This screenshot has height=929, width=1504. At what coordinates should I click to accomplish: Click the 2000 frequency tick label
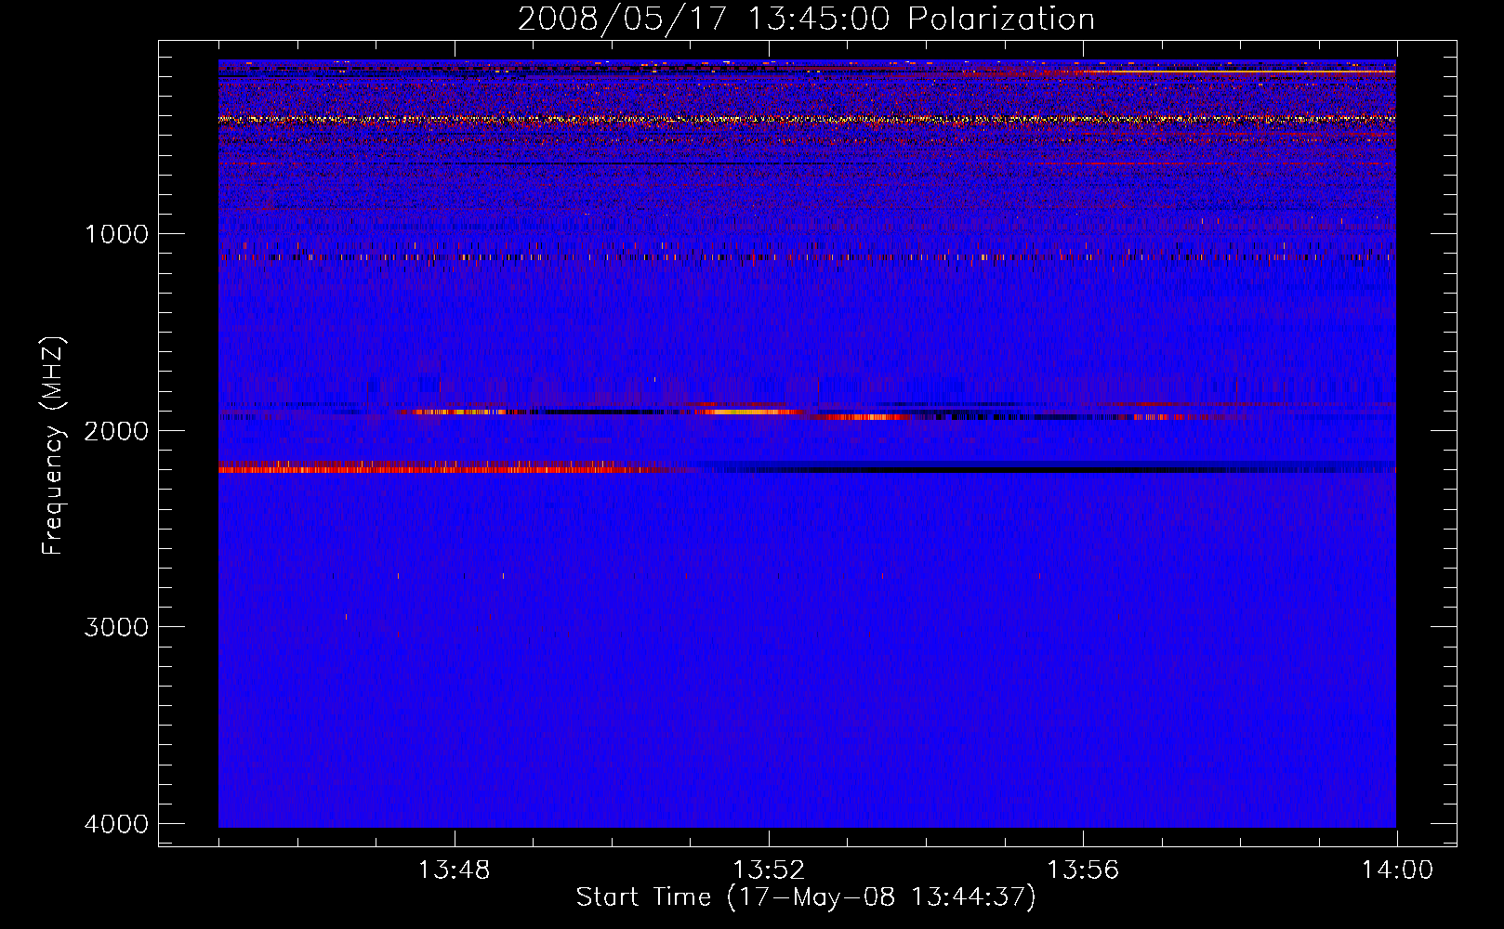[116, 430]
